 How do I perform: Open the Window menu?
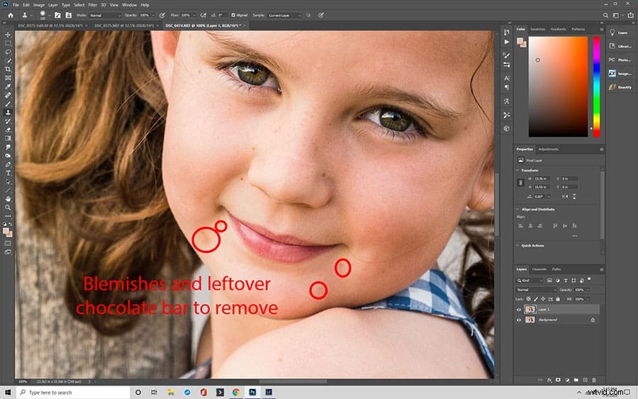pyautogui.click(x=130, y=5)
